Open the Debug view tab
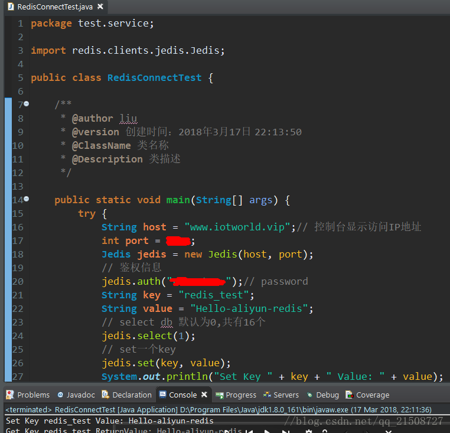The width and height of the screenshot is (450, 433). [x=322, y=395]
